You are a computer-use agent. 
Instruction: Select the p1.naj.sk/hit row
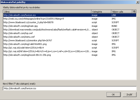click(70, 51)
